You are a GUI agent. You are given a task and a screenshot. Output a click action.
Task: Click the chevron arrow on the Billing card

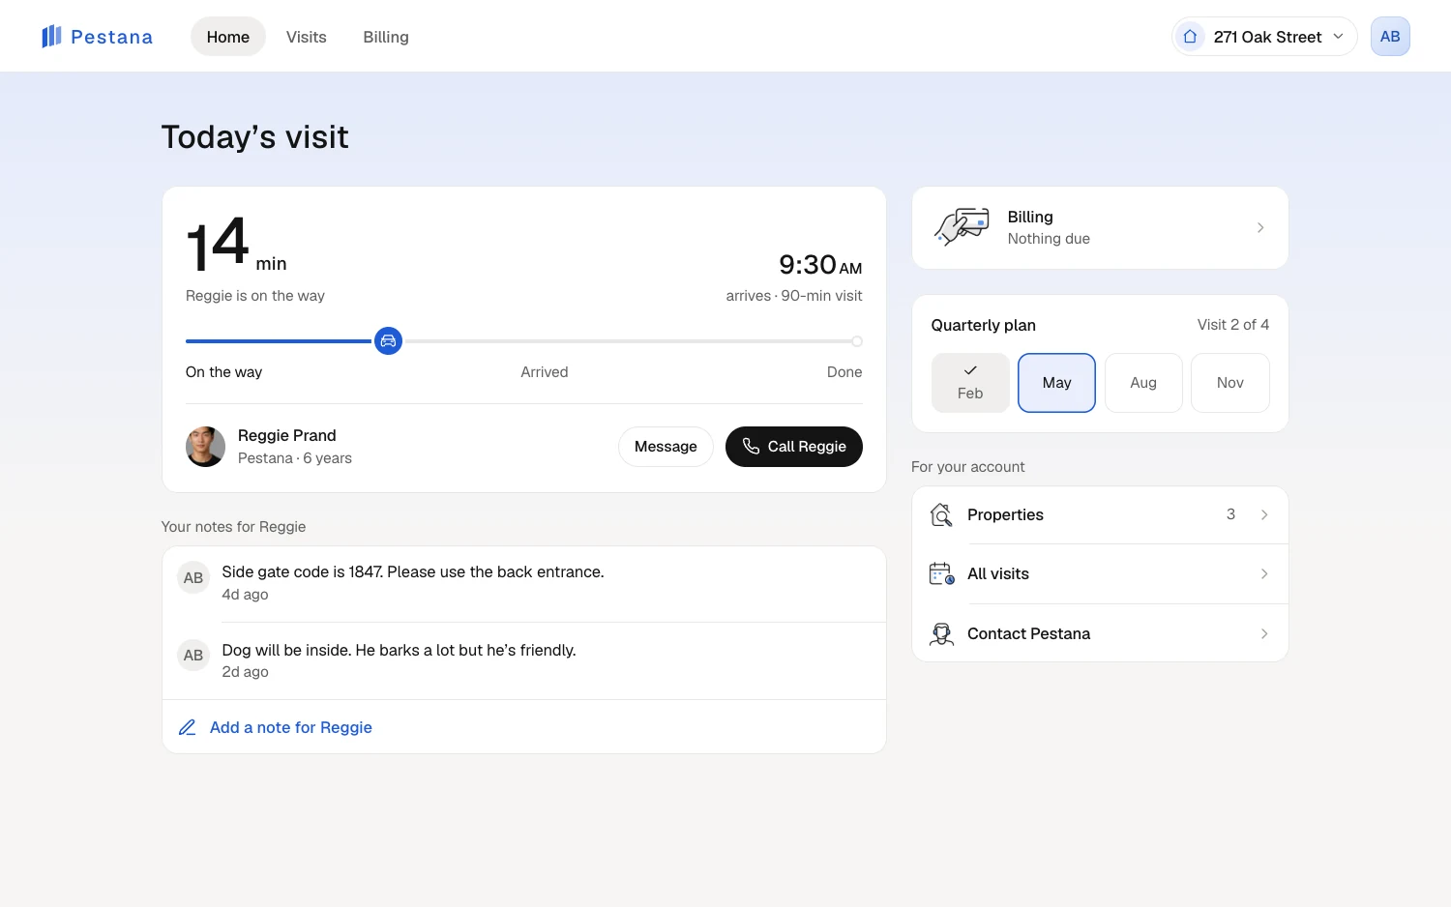pyautogui.click(x=1260, y=227)
